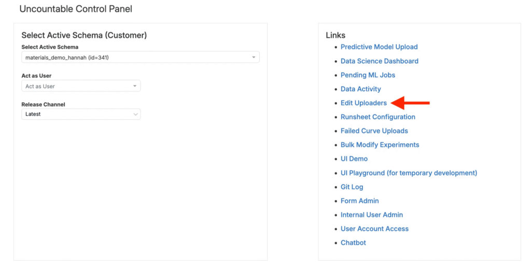Open Pending ML Jobs page

coord(368,75)
